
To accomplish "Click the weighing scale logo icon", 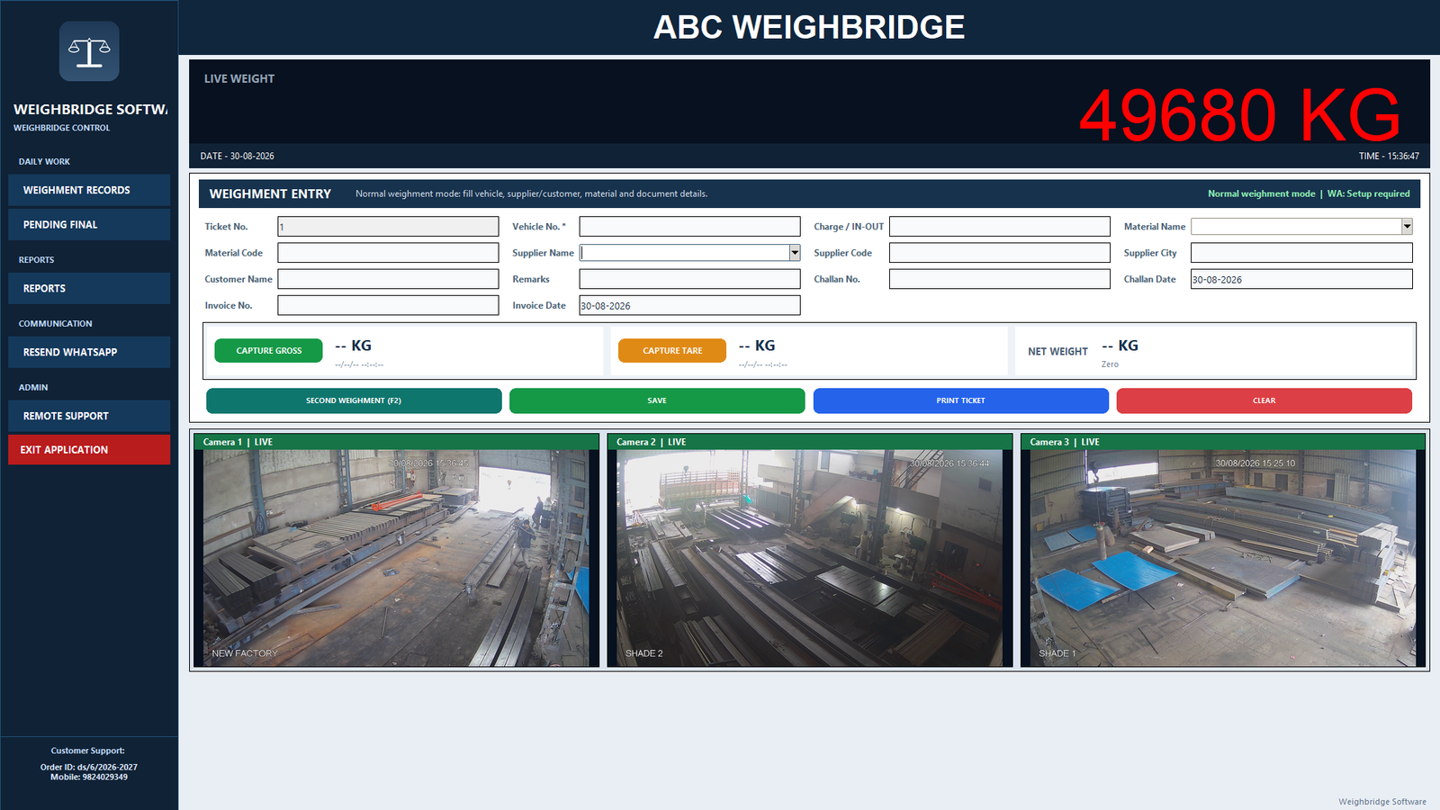I will point(89,51).
